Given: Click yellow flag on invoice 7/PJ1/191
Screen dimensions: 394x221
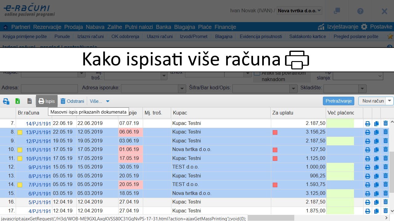Looking at the screenshot, I should 20,185.
